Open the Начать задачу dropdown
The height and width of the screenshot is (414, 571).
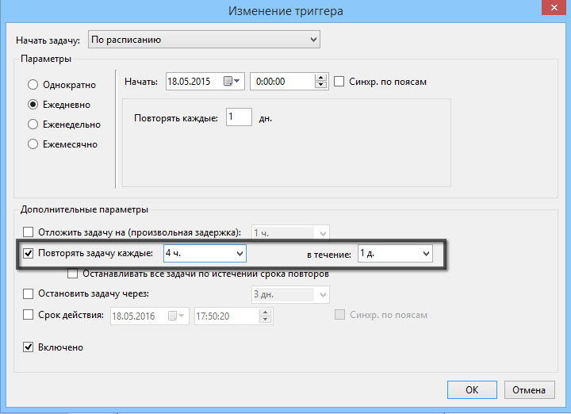click(204, 40)
